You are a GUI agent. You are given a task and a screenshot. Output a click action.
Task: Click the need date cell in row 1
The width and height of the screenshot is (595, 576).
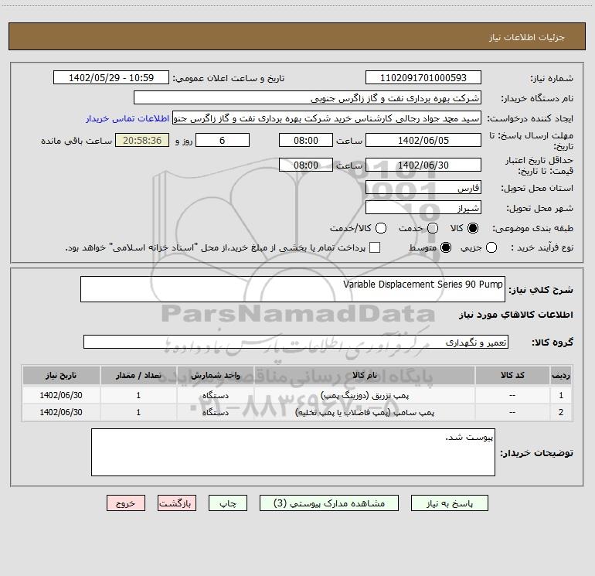click(x=61, y=395)
